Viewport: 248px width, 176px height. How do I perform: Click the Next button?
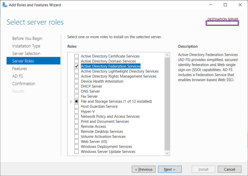click(170, 169)
